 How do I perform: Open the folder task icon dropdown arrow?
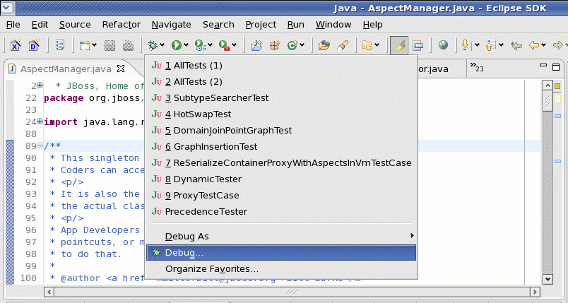pos(377,45)
